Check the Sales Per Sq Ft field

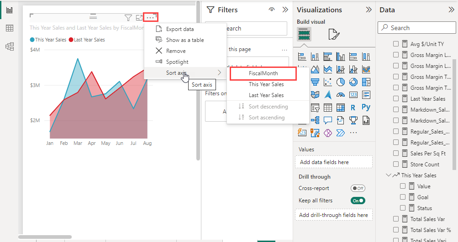pos(396,153)
